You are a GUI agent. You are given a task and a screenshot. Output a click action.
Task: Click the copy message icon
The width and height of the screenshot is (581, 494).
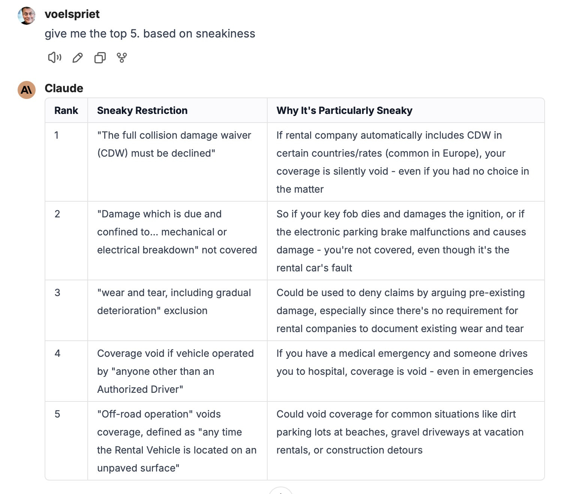point(100,58)
